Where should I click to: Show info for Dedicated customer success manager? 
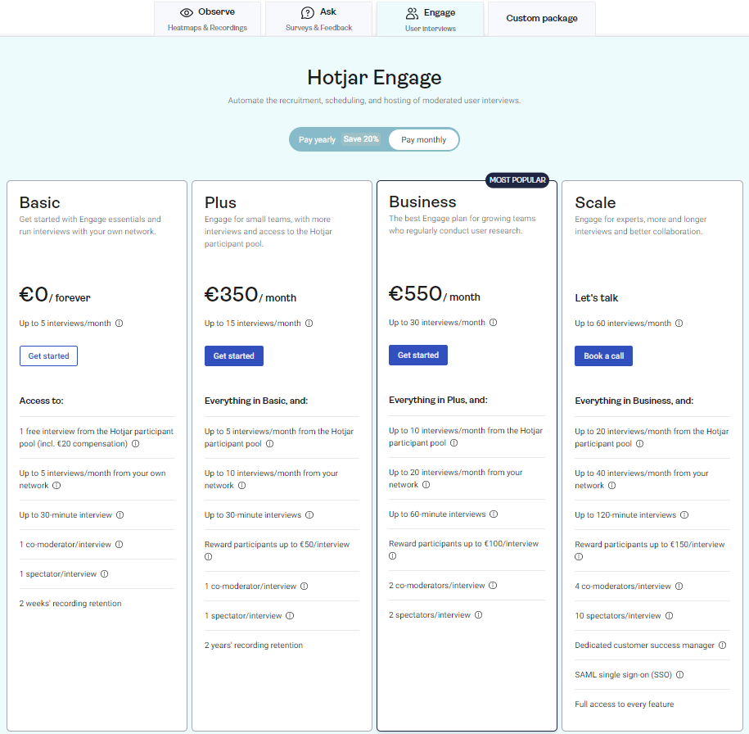[723, 645]
